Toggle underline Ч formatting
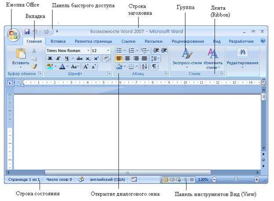 pos(67,58)
